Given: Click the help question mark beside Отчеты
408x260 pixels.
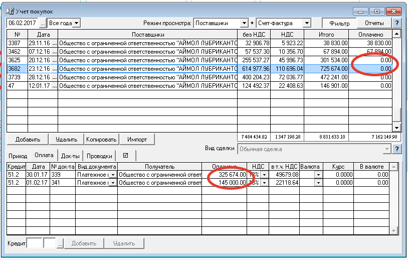Looking at the screenshot, I should 396,23.
